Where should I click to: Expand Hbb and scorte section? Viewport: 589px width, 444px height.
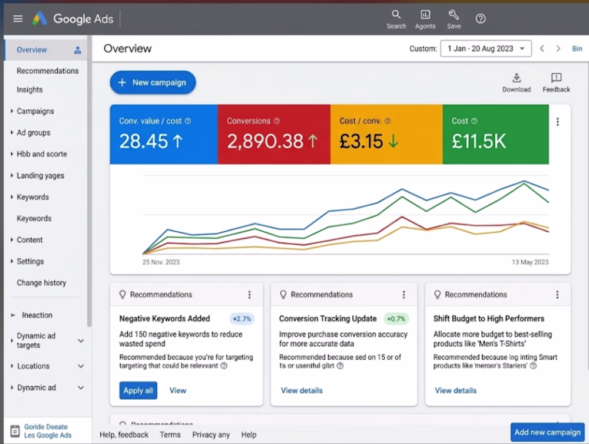pos(12,154)
